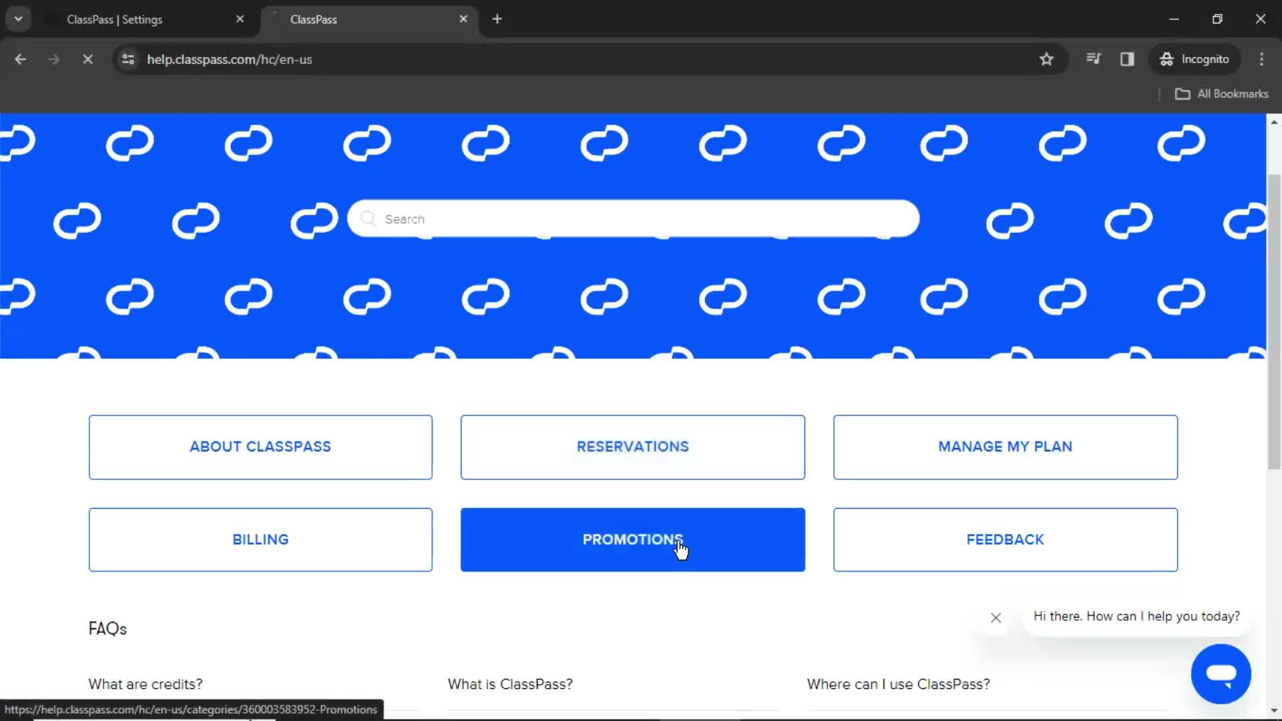Viewport: 1282px width, 721px height.
Task: Bookmark this page with the star icon
Action: pos(1046,59)
